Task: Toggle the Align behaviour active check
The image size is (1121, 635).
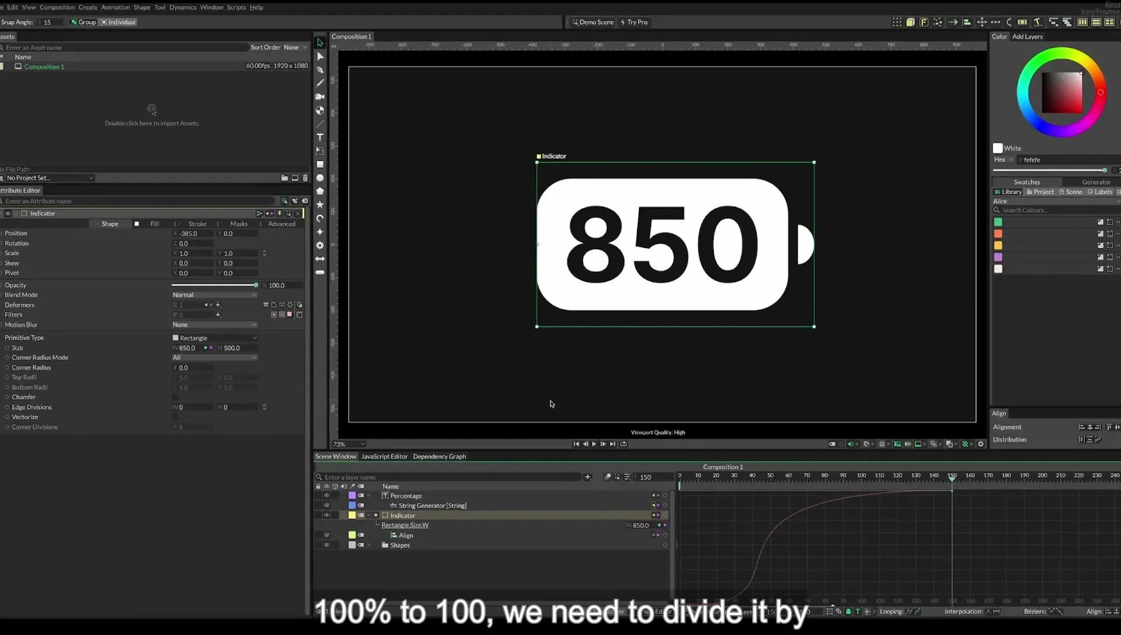Action: [x=326, y=535]
